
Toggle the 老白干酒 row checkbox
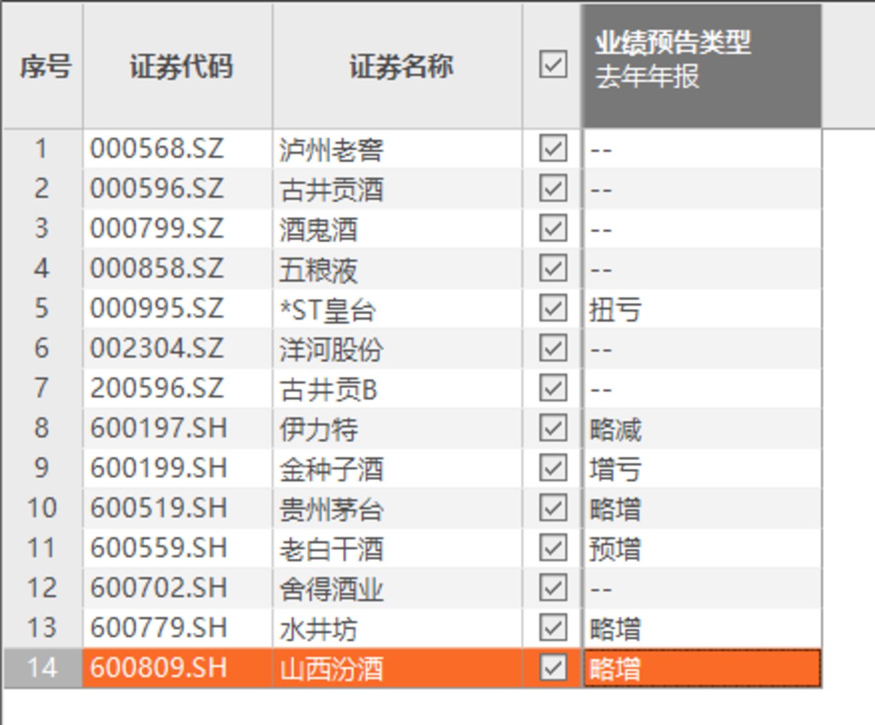click(x=553, y=549)
